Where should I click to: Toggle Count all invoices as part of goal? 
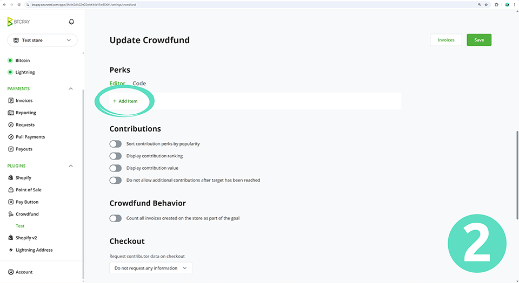(115, 218)
